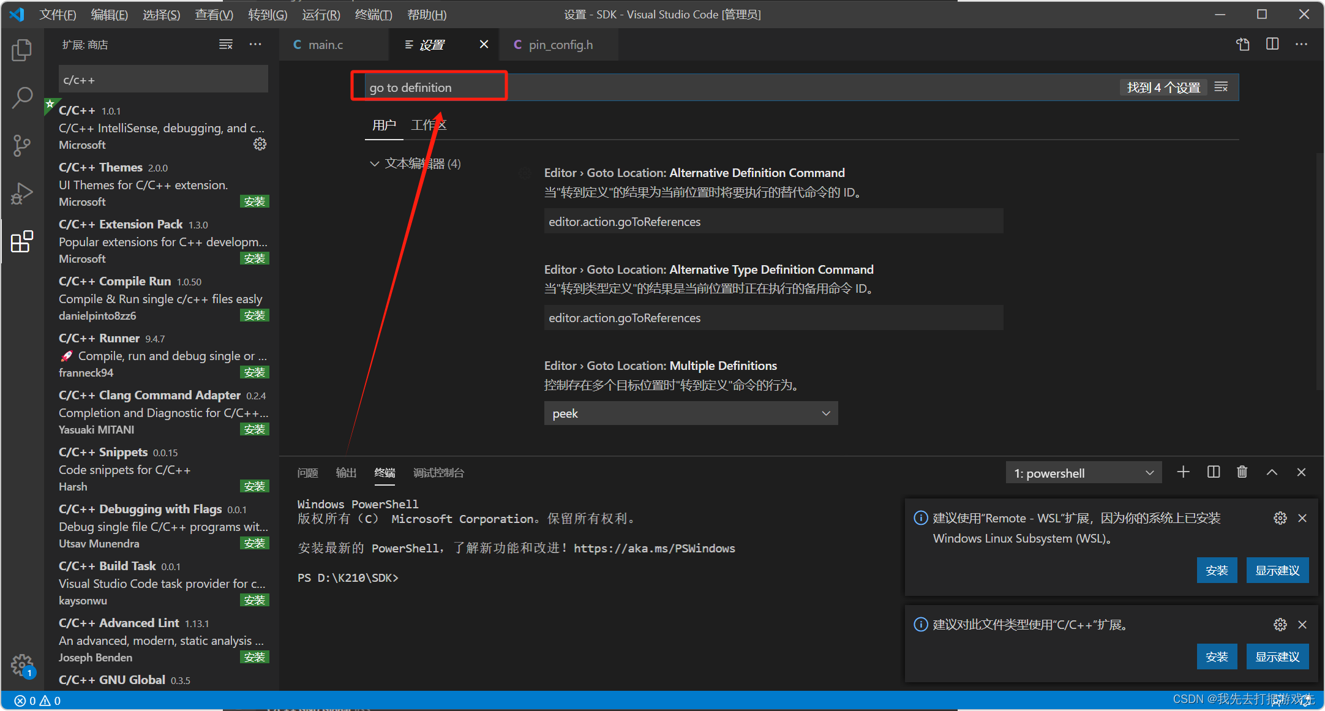Open the 查看(V) menu
Screen dimensions: 1325x711
coord(214,14)
